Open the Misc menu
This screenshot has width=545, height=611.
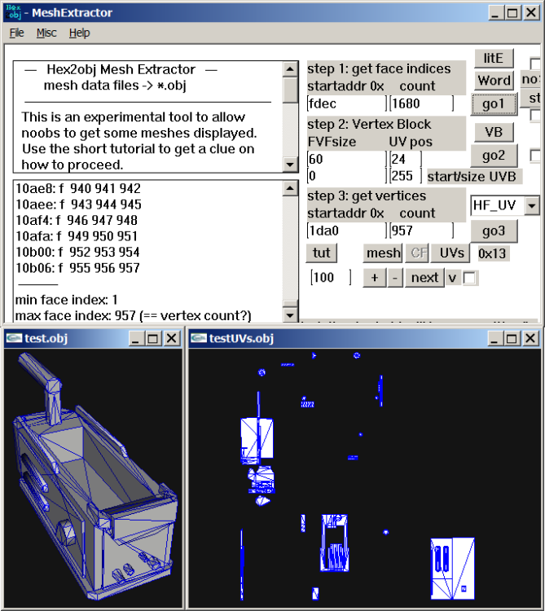46,33
